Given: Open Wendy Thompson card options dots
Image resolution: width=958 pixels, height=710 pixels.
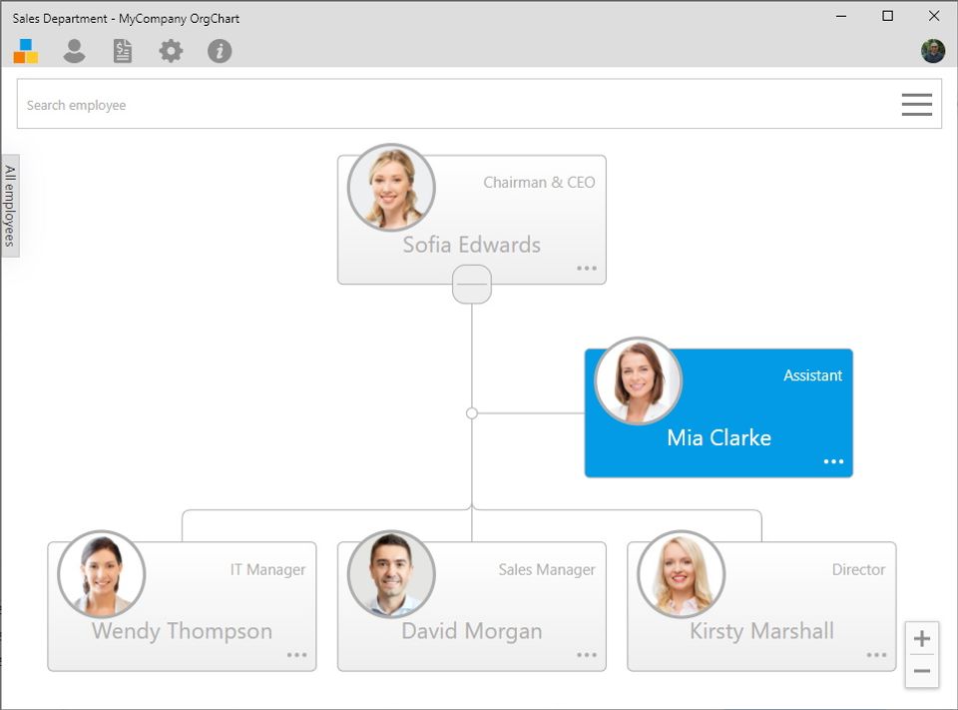Looking at the screenshot, I should [297, 655].
